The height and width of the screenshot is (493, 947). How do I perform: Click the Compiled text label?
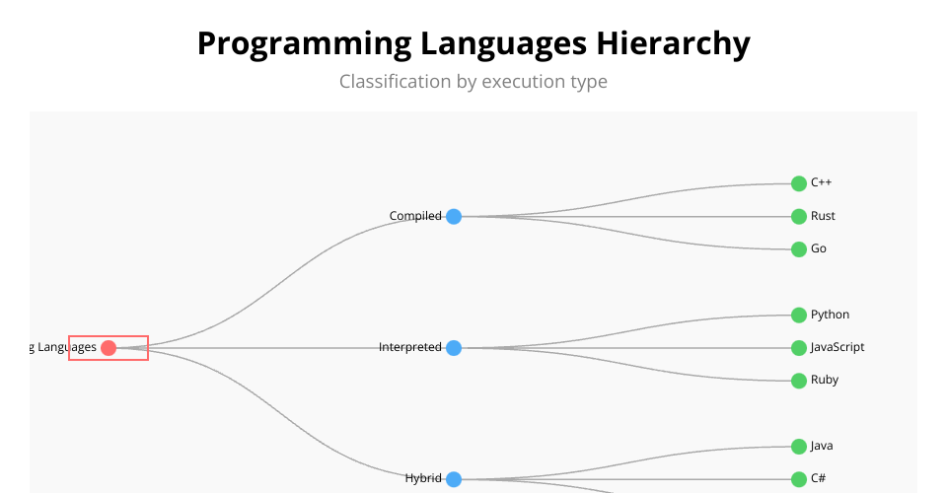415,216
